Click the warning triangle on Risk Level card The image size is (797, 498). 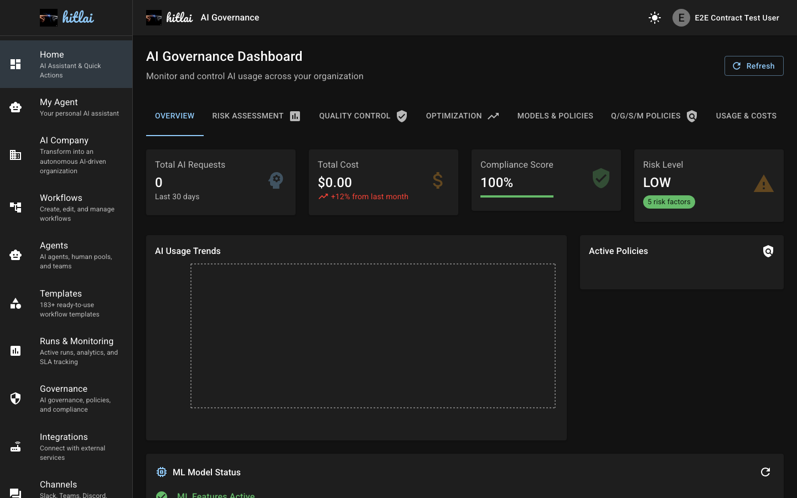764,184
